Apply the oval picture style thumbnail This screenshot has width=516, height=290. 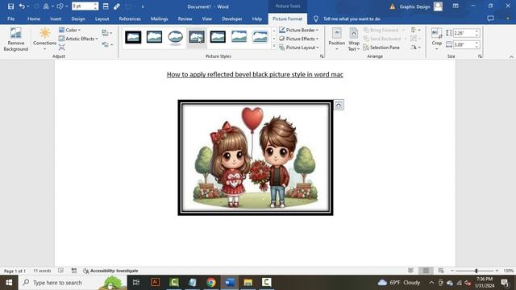[176, 37]
